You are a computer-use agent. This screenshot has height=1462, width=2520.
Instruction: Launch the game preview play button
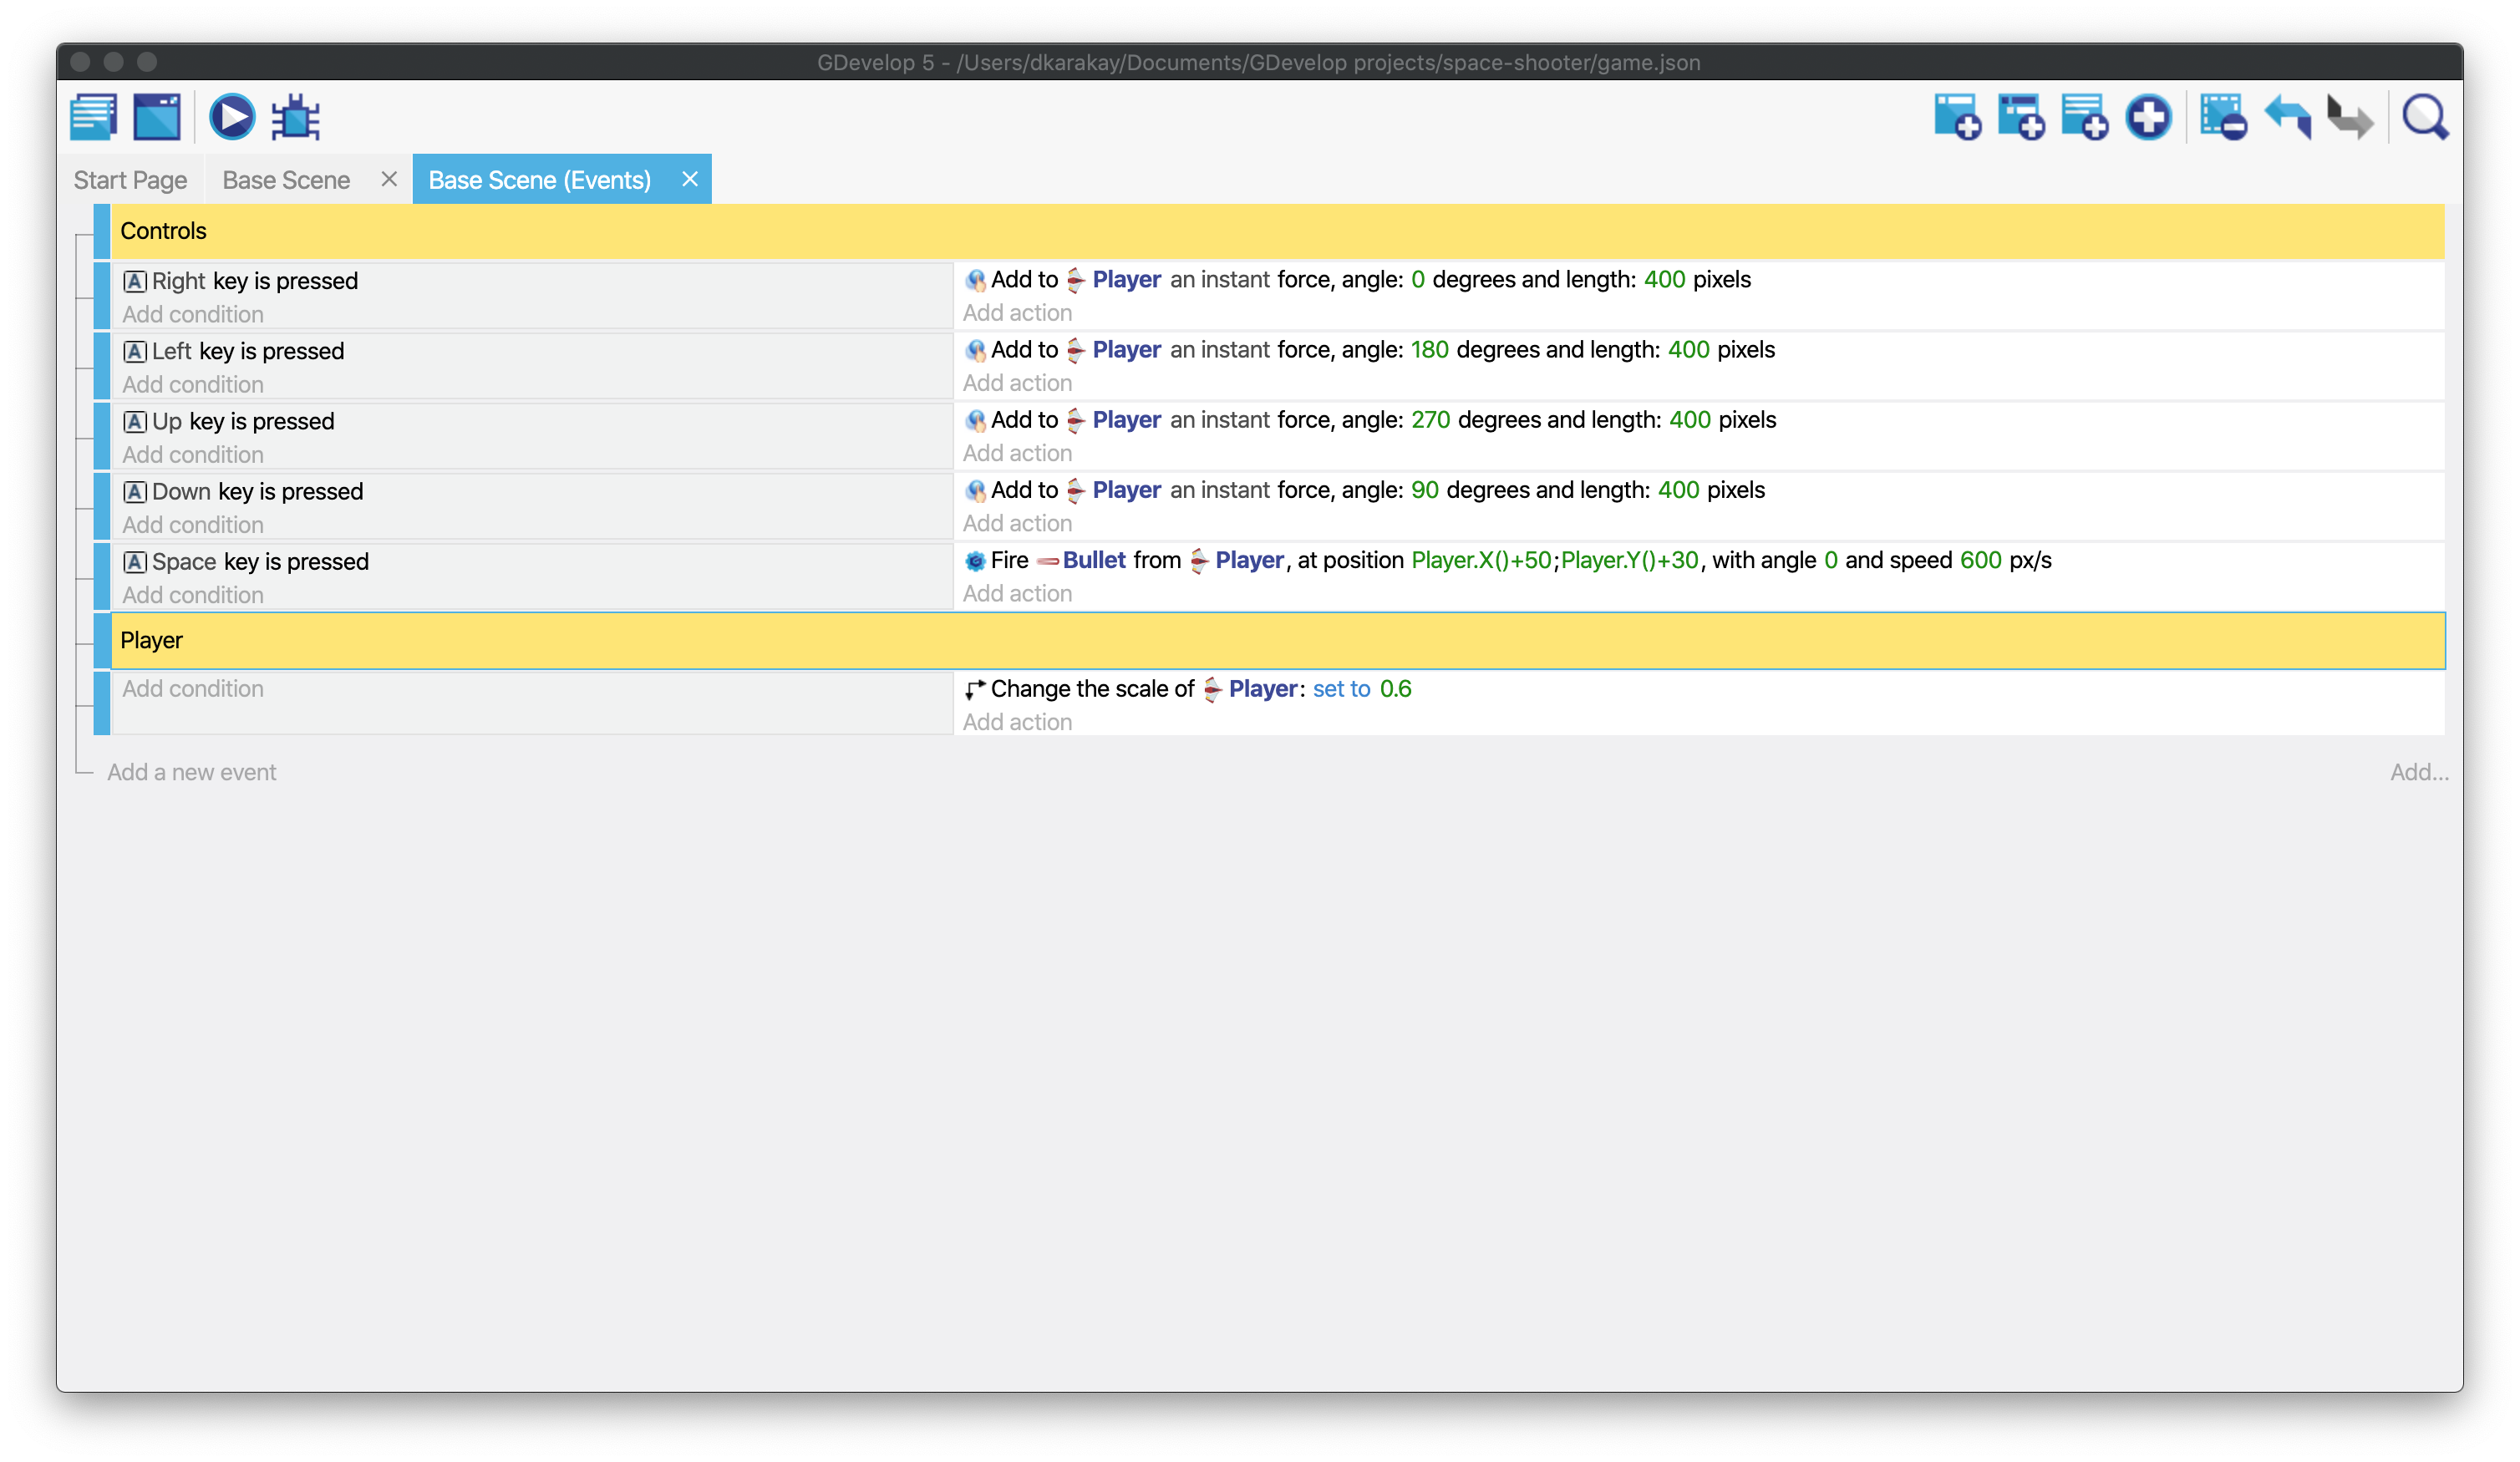click(232, 118)
